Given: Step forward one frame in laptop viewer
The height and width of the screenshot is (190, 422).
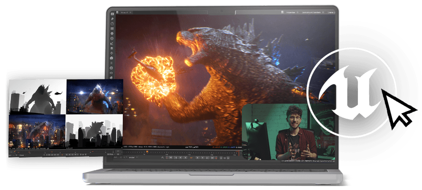Looking at the screenshot, I should [x=203, y=158].
